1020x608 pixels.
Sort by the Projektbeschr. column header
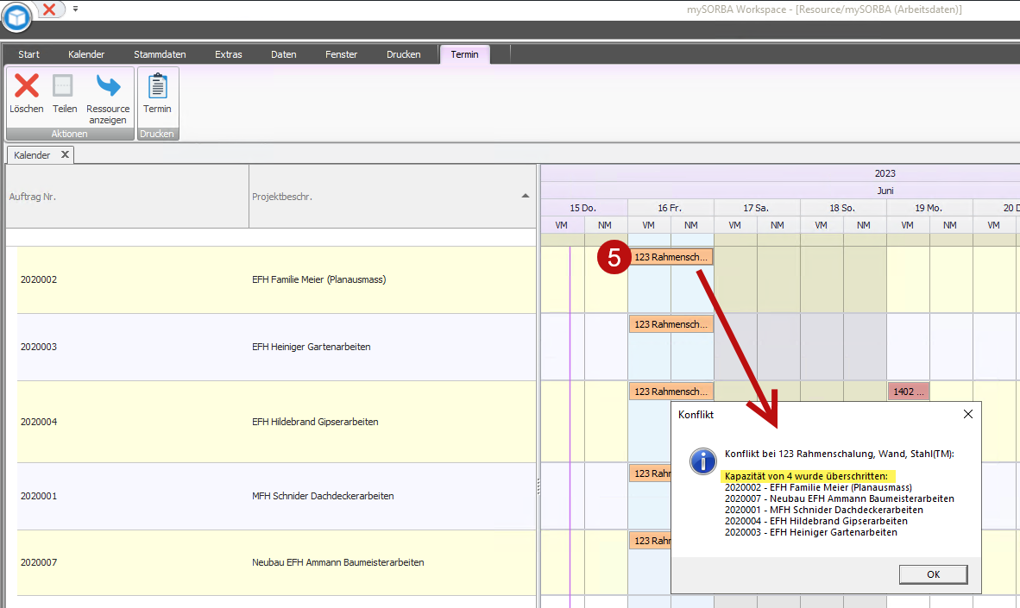tap(393, 197)
